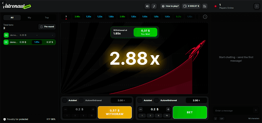262x123 pixels.
Task: Click the emoji smiley icon in chat
Action: point(216,119)
